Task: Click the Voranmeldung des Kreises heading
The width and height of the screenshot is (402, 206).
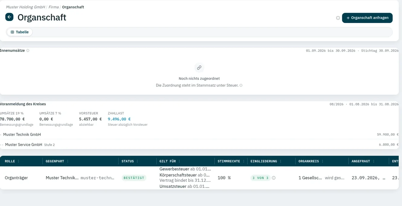Action: [x=23, y=104]
